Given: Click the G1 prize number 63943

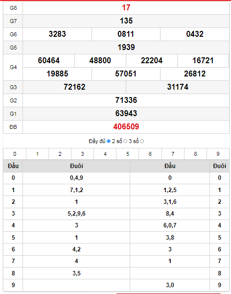Looking at the screenshot, I should coord(126,114).
